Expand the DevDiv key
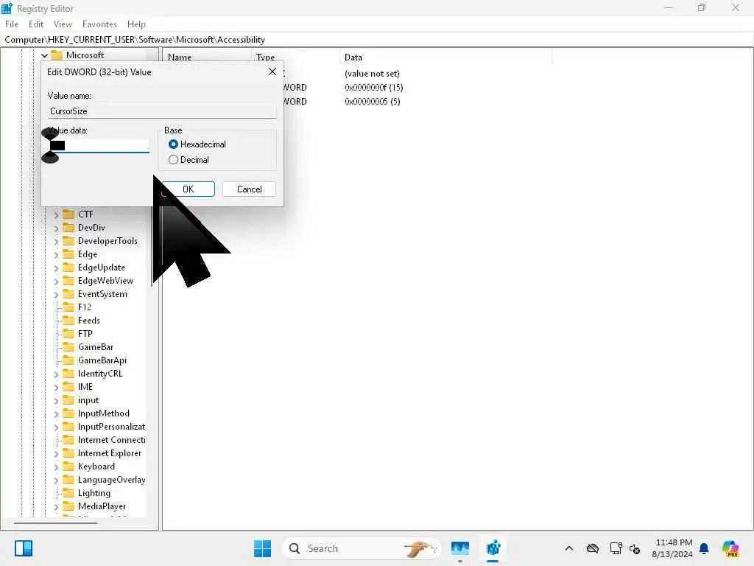Viewport: 754px width, 566px height. [56, 228]
